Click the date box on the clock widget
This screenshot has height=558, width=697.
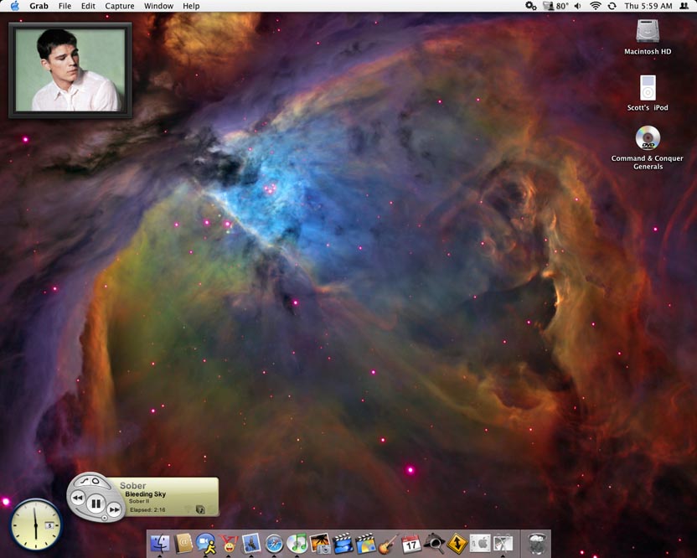click(x=49, y=525)
